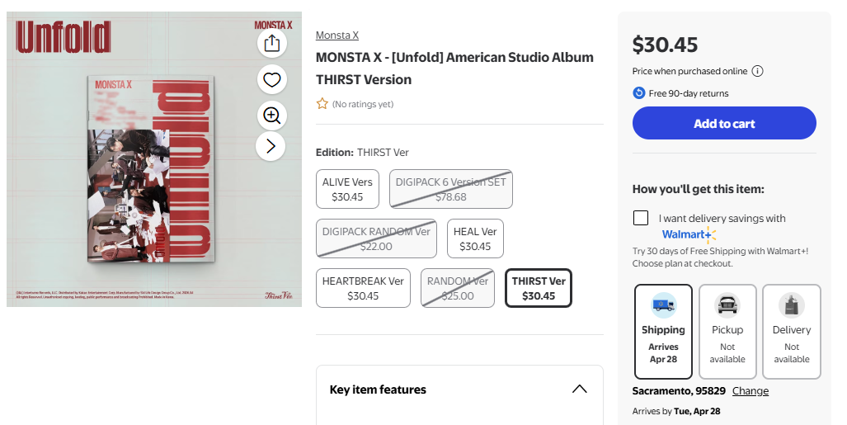Screen dimensions: 847x425
Task: Click the Add to cart button
Action: [x=724, y=124]
